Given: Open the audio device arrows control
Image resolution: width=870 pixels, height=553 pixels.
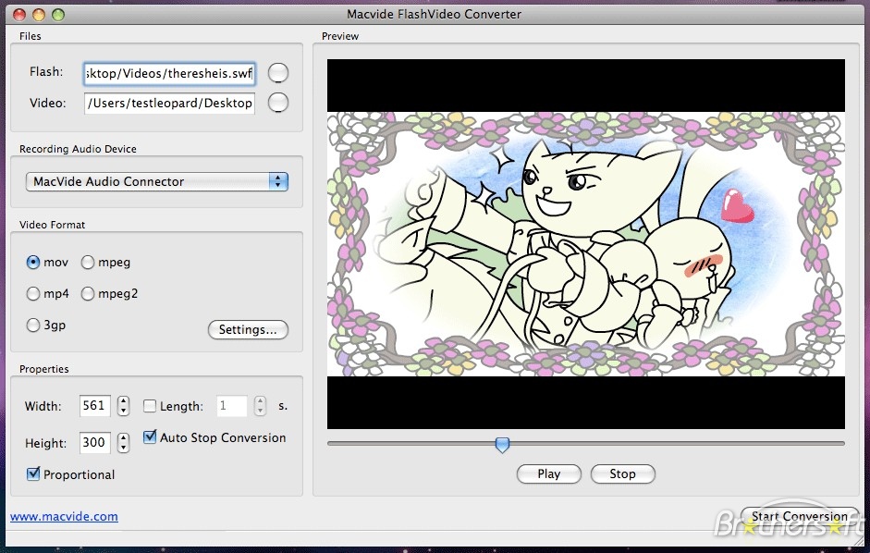Looking at the screenshot, I should (277, 181).
